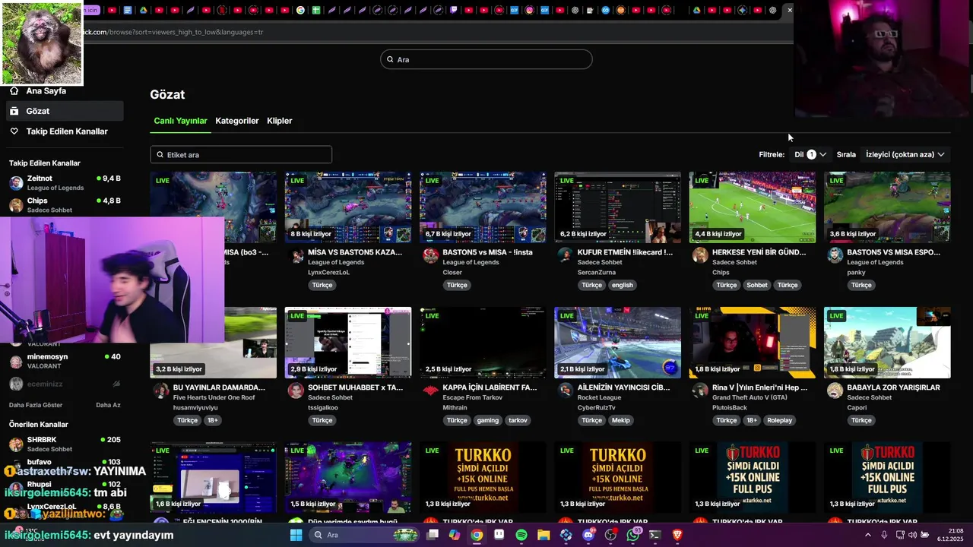This screenshot has width=973, height=547.
Task: Select the Gözat browse icon in sidebar
Action: click(14, 111)
